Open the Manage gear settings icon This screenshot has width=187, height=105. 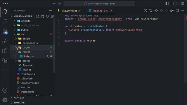pyautogui.click(x=5, y=100)
